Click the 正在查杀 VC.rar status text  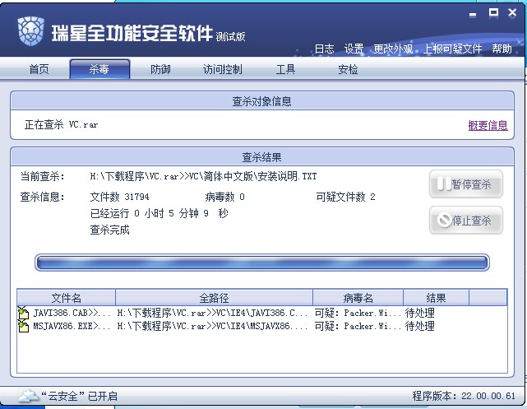tap(61, 124)
